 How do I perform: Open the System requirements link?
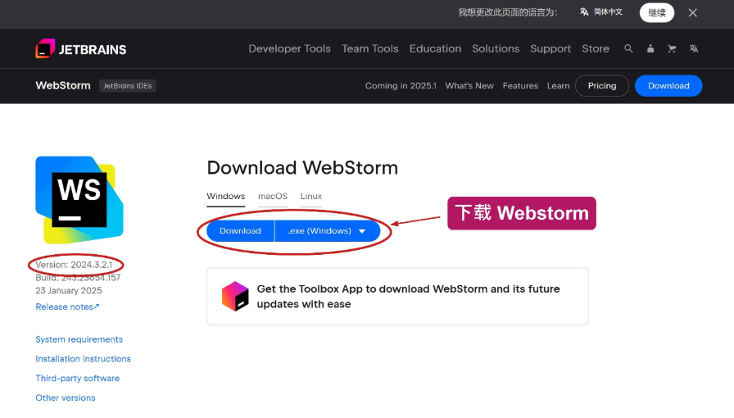(x=79, y=339)
